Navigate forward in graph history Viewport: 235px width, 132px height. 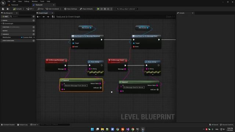[48, 17]
